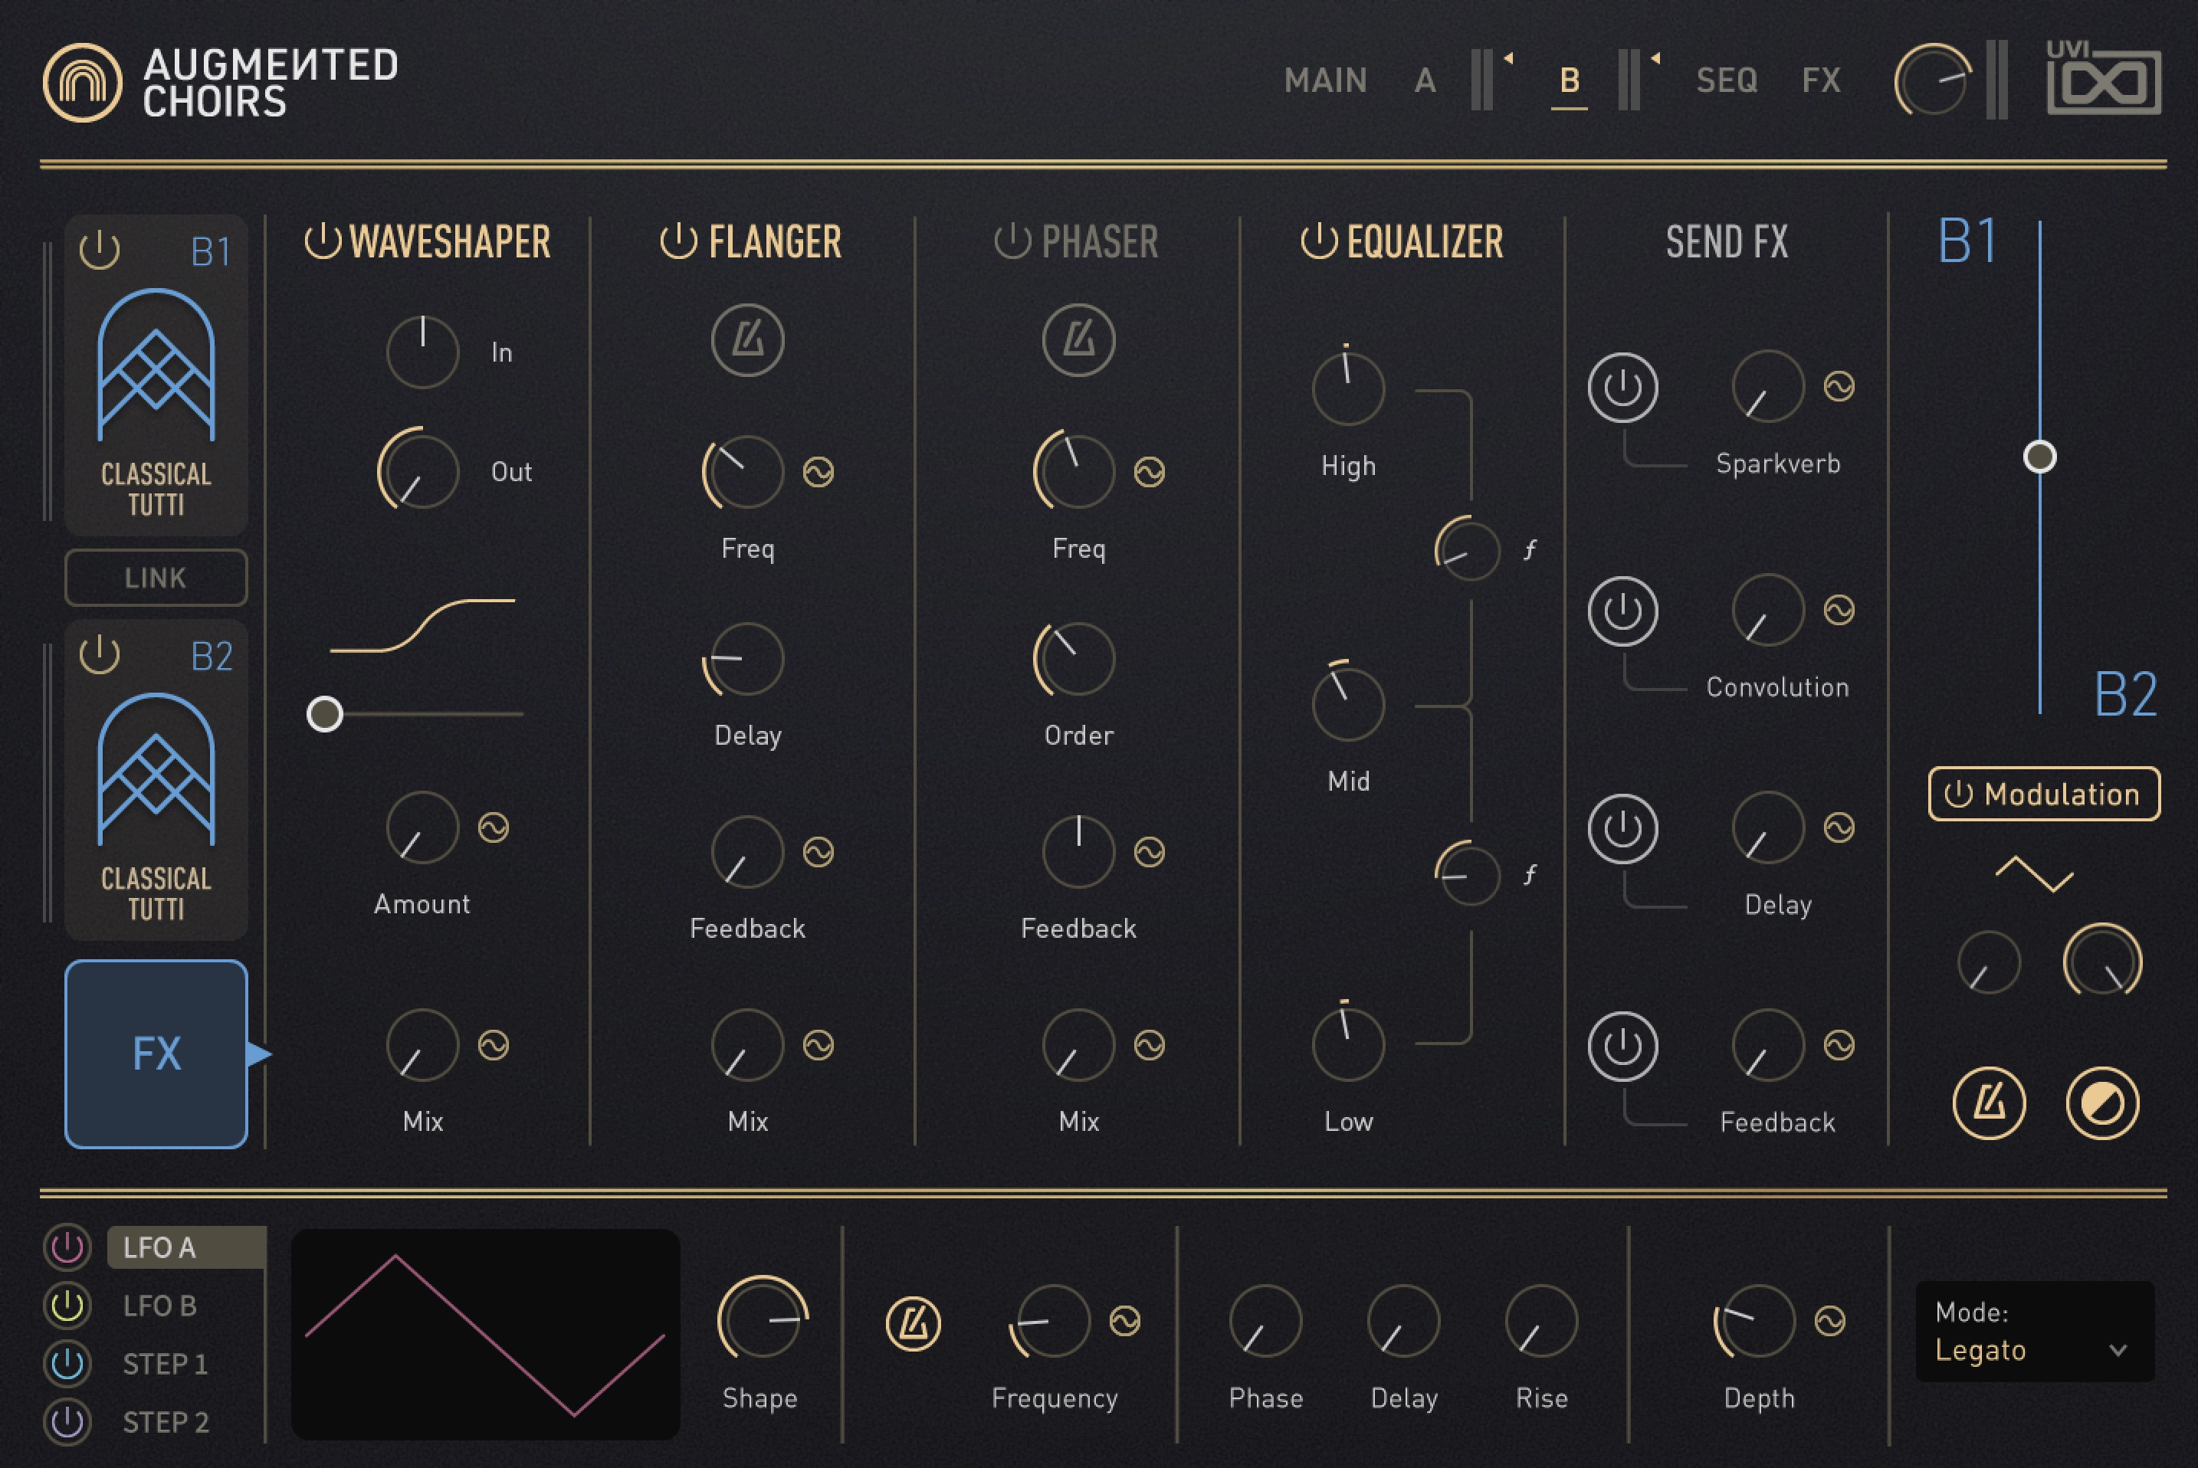Switch to the A layer tab
The height and width of the screenshot is (1468, 2198).
point(1425,80)
